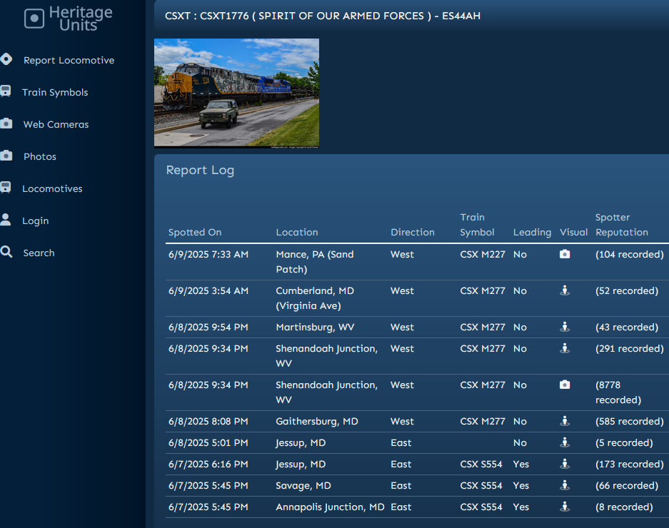Click visual icon in Martinsburg, WV row
The width and height of the screenshot is (669, 528).
[x=565, y=327]
